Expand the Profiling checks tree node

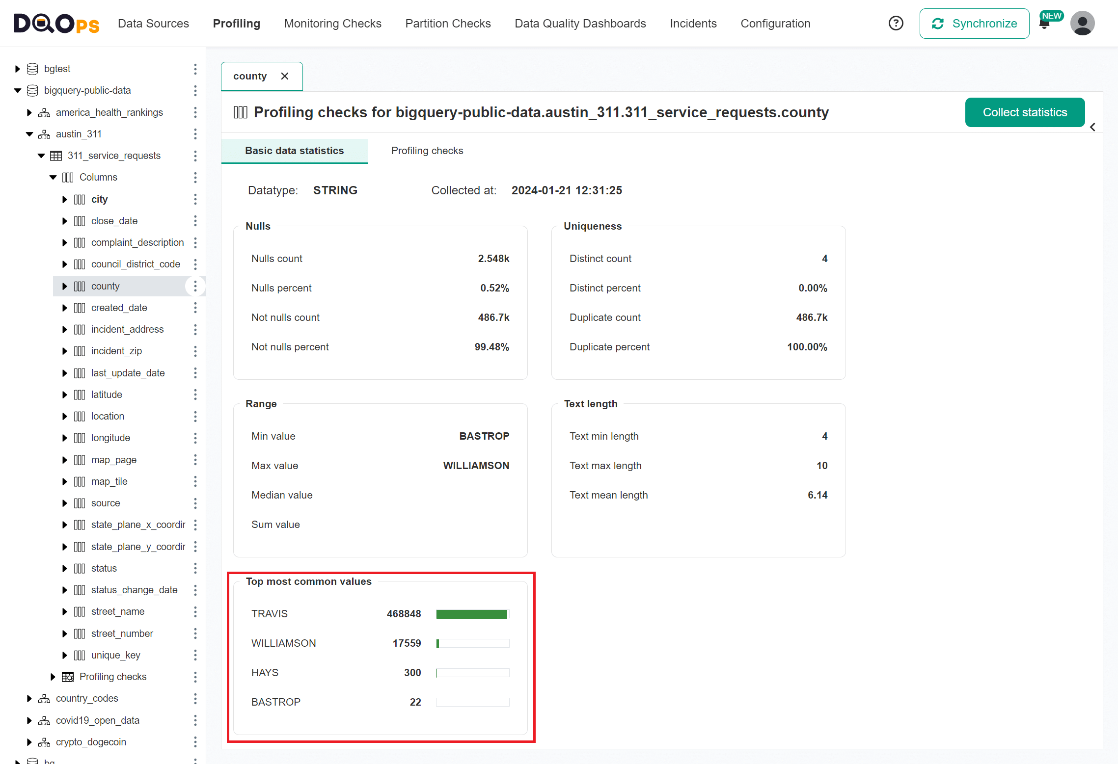coord(53,677)
